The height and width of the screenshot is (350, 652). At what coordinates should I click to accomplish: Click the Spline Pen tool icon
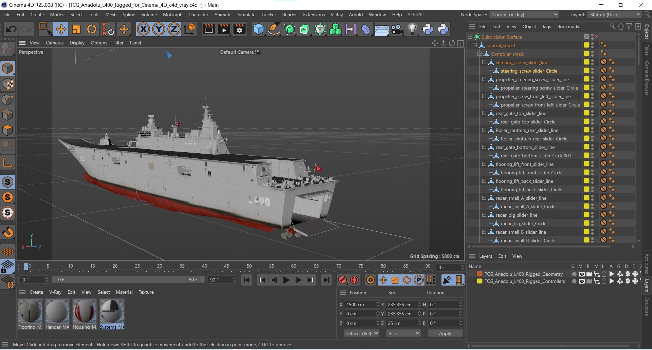pos(274,29)
